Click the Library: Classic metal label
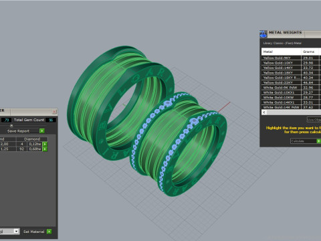Viewport: 321px width, 241px height. tap(282, 43)
